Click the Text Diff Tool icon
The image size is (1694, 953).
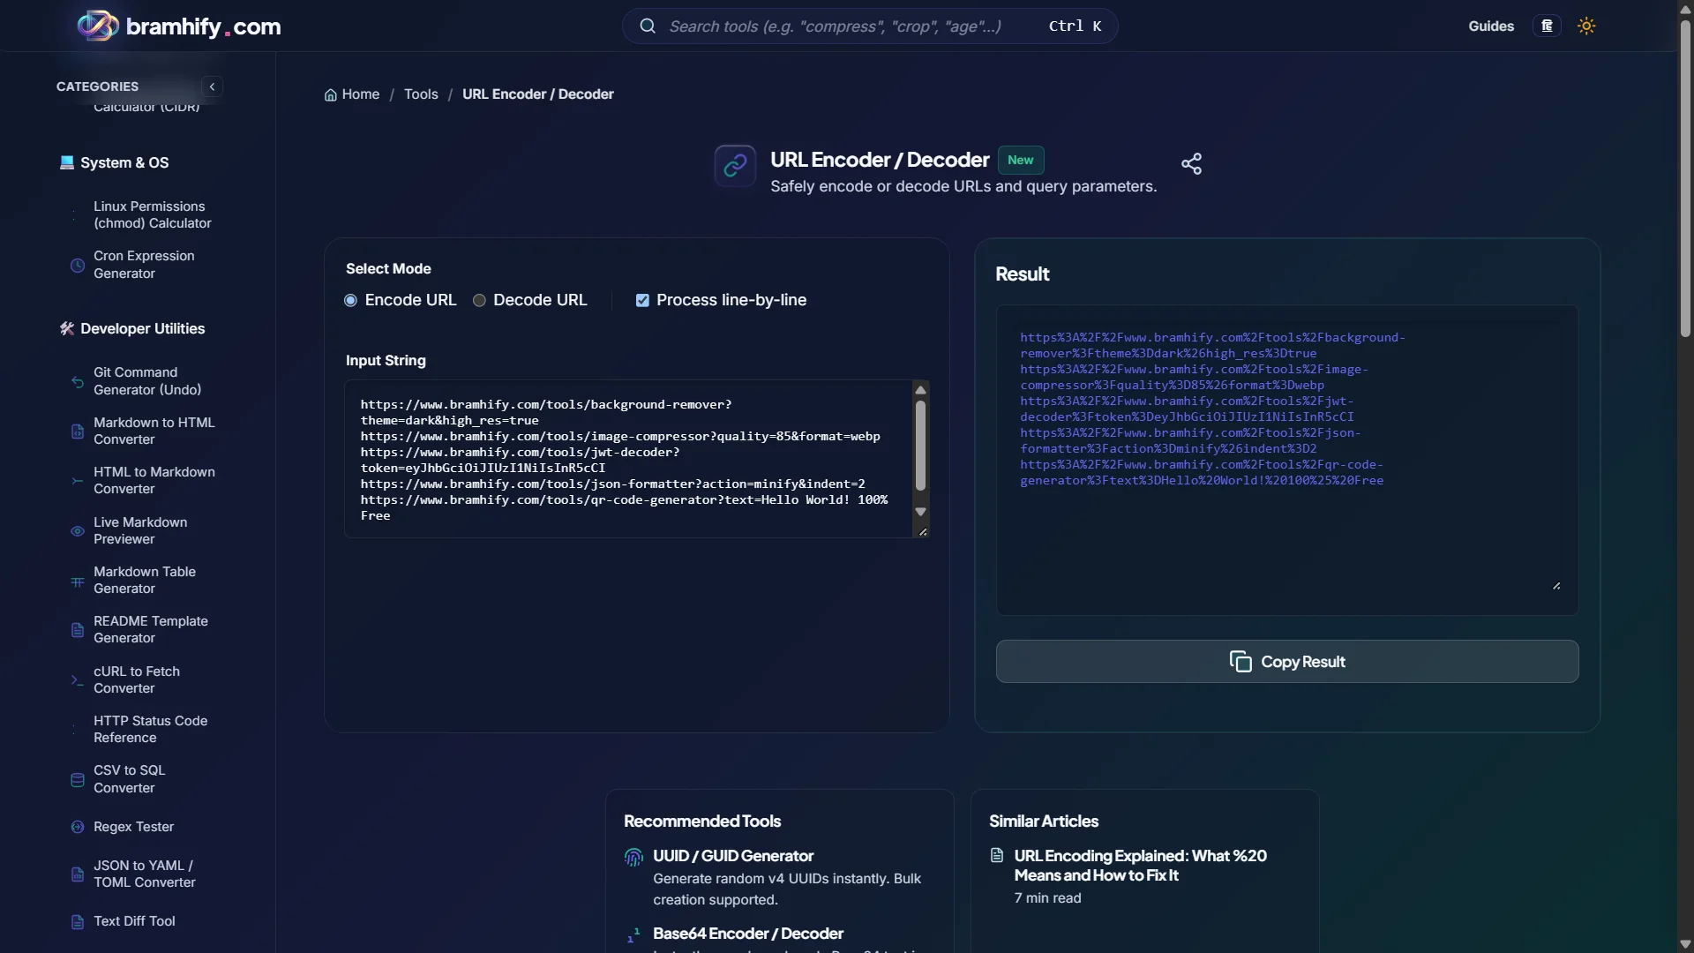click(78, 922)
